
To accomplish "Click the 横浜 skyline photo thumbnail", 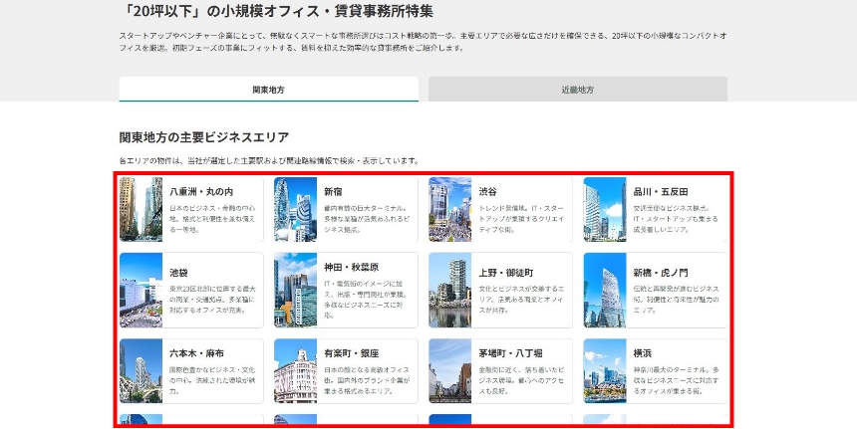I will pyautogui.click(x=604, y=371).
